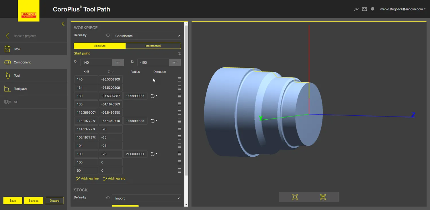Click Z0 start point field showing -150

point(153,63)
